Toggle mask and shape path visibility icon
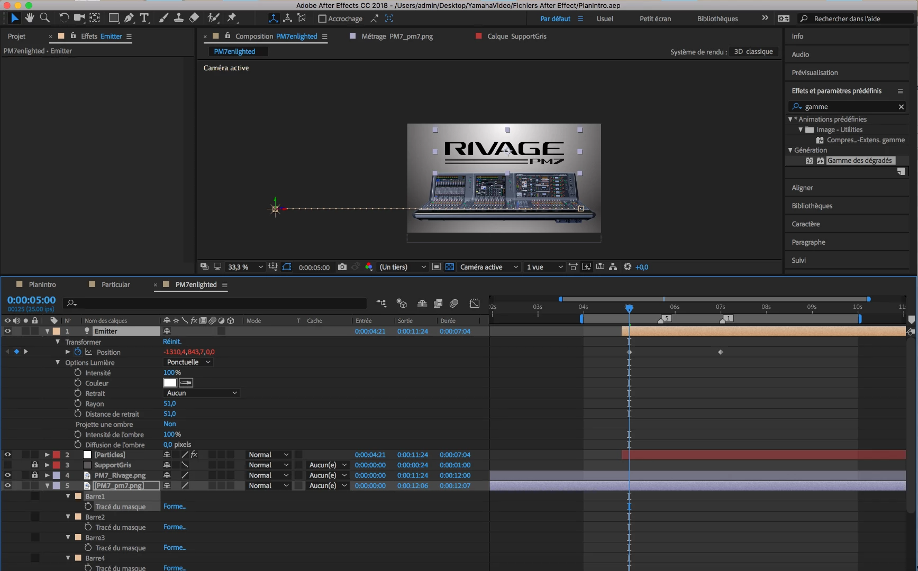 (x=287, y=267)
